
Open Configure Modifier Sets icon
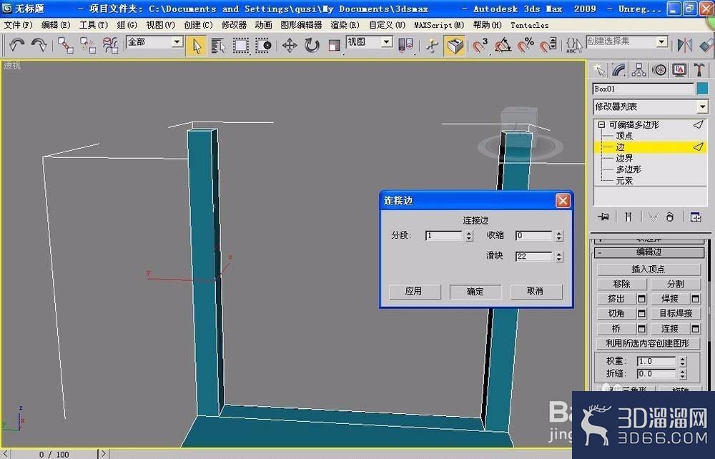click(696, 217)
